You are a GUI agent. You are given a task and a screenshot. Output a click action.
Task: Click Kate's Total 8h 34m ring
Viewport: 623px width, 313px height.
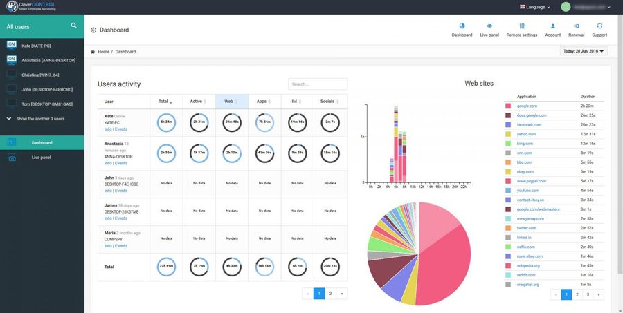166,122
